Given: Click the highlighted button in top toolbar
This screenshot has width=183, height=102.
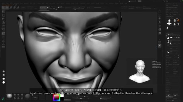Looking at the screenshot, I should [x=43, y=8].
